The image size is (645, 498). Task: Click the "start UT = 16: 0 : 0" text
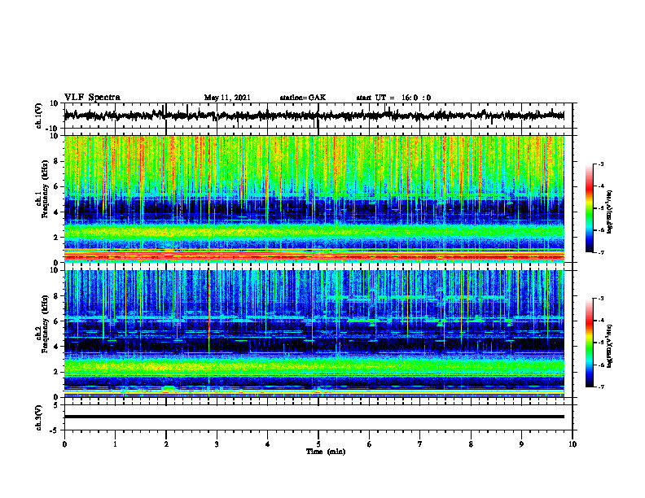tap(393, 98)
